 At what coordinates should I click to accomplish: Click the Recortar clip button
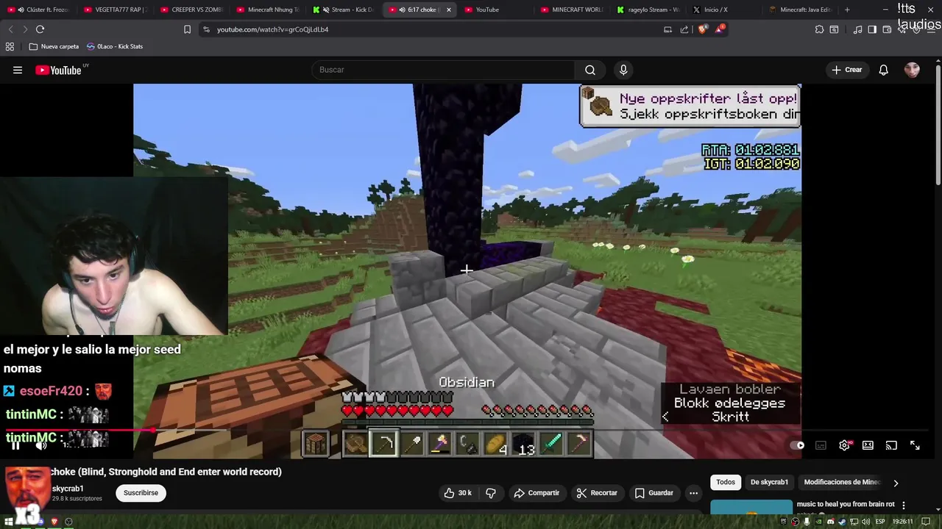click(597, 493)
